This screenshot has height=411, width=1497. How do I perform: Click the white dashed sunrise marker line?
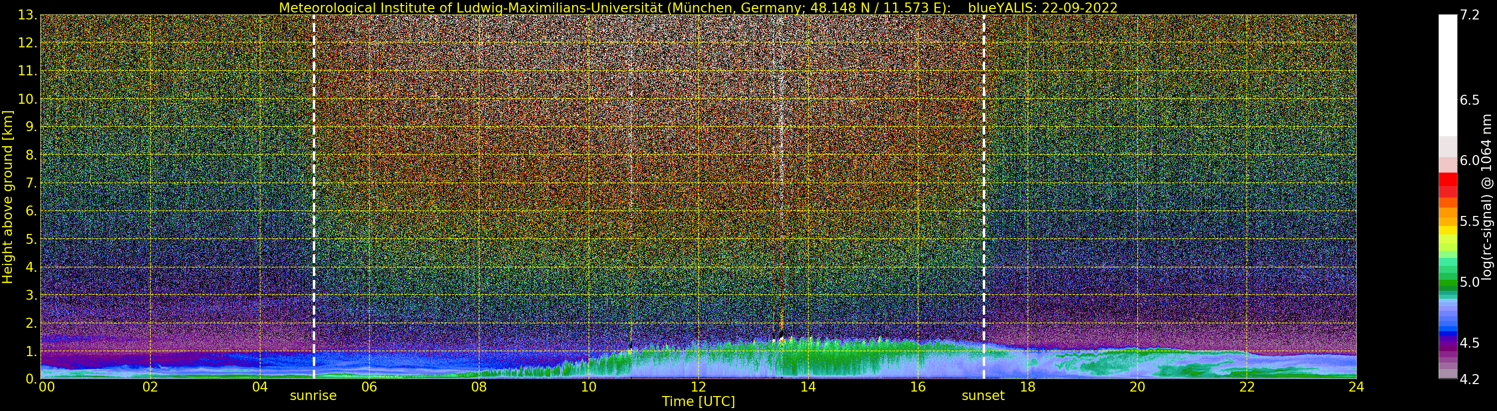(x=314, y=197)
